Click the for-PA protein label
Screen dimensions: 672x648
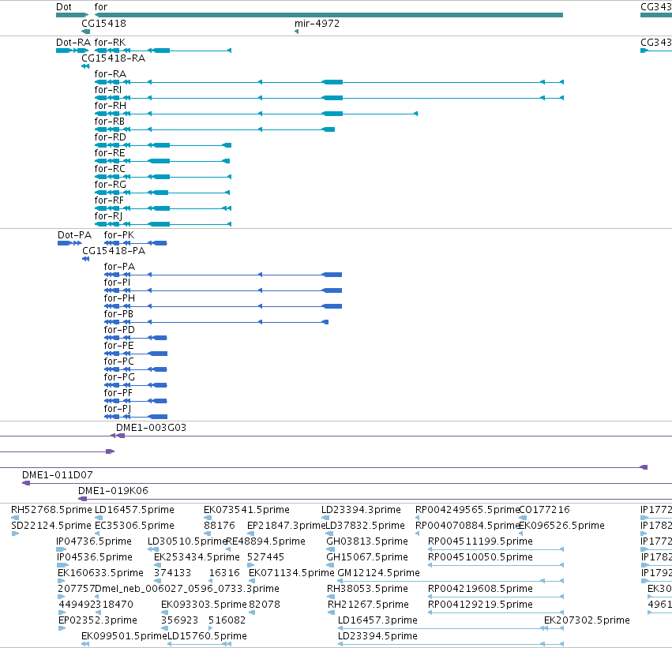coord(119,267)
